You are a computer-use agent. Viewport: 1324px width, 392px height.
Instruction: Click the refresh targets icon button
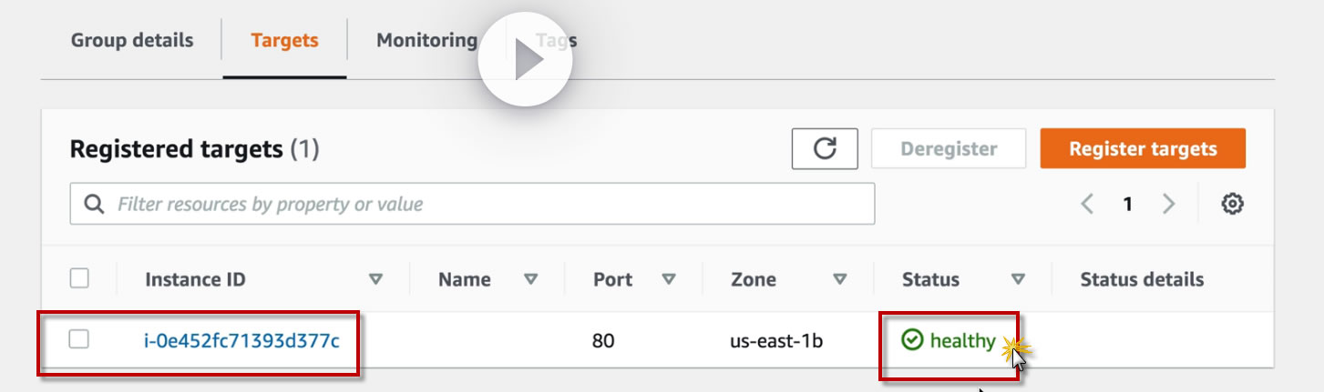825,149
